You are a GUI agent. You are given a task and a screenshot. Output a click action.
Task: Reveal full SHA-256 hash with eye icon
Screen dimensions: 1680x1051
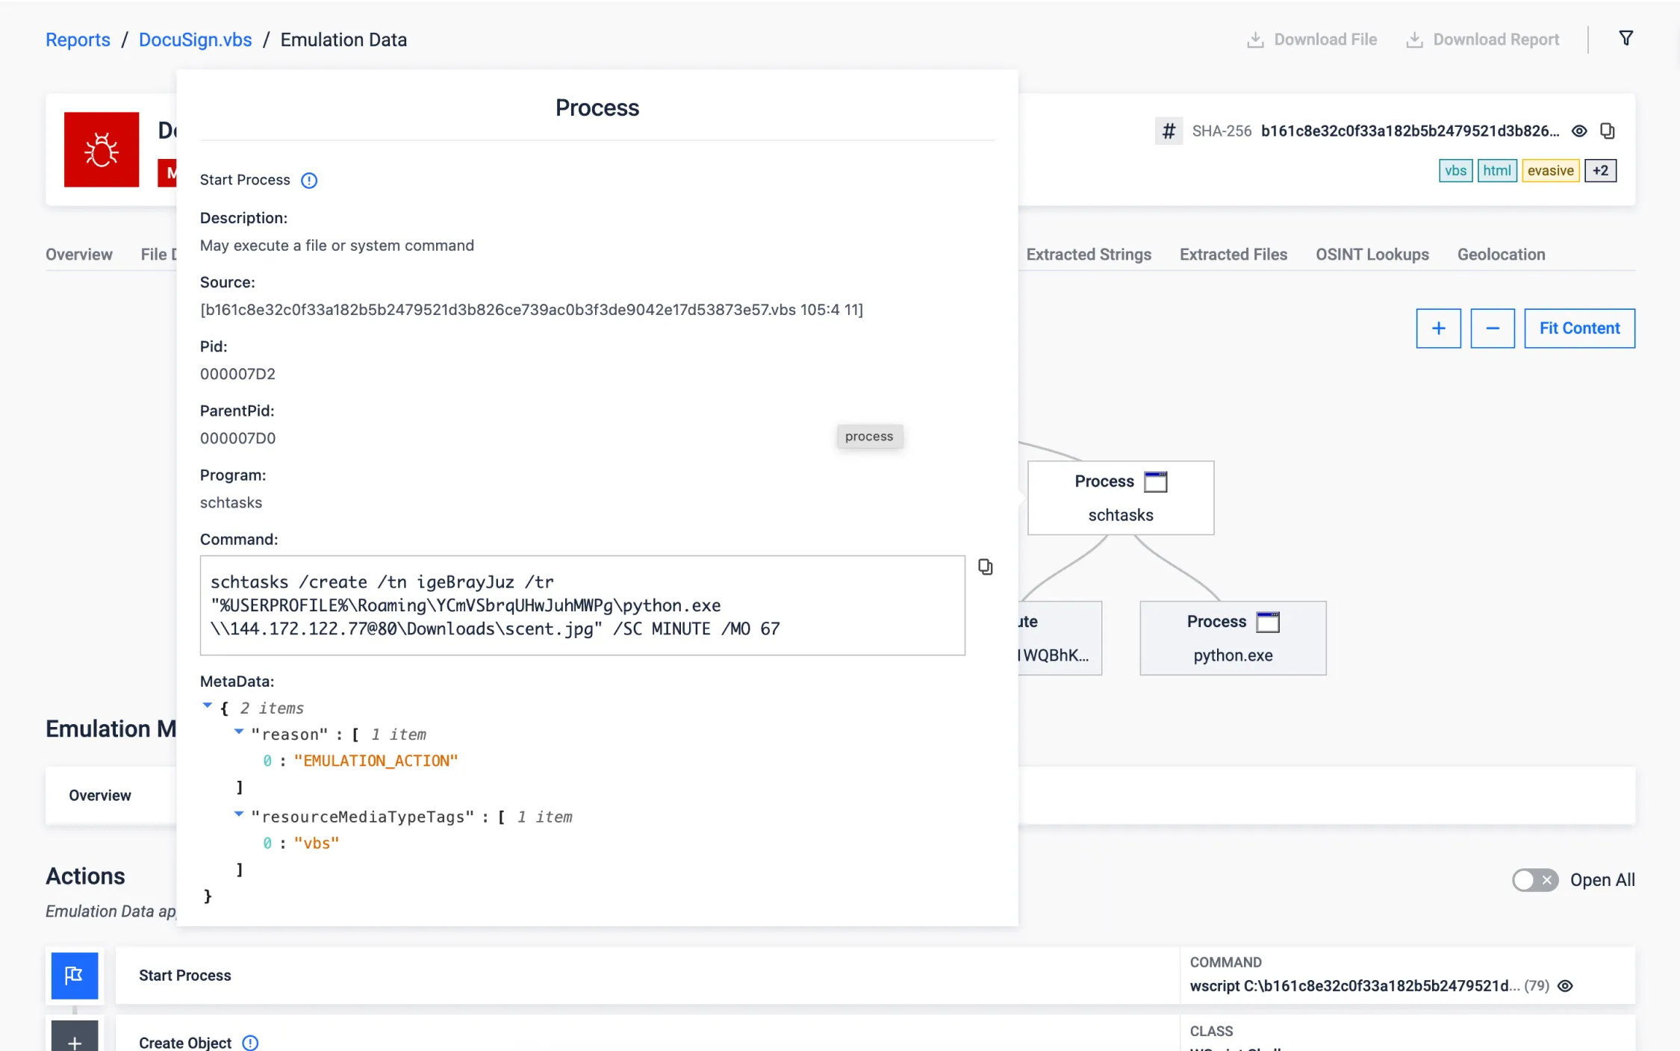1579,131
